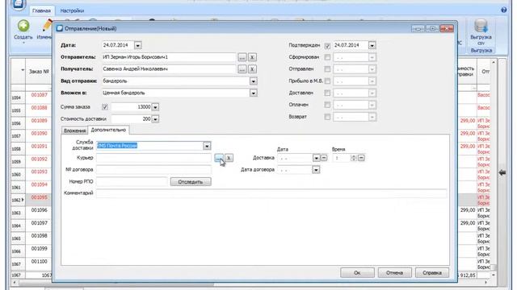This screenshot has height=290, width=517.
Task: Uncheck the Подтвержден checkbox
Action: coord(327,46)
